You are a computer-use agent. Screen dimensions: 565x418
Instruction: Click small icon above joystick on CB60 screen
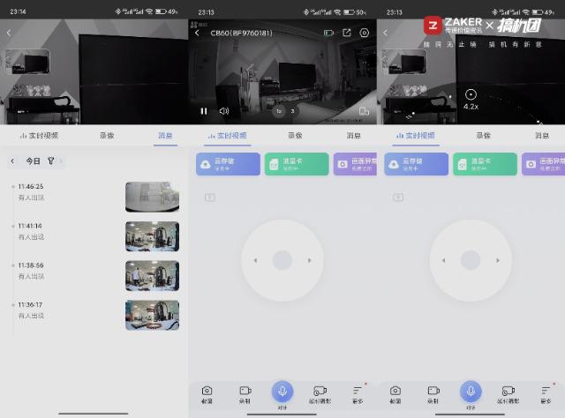(210, 198)
